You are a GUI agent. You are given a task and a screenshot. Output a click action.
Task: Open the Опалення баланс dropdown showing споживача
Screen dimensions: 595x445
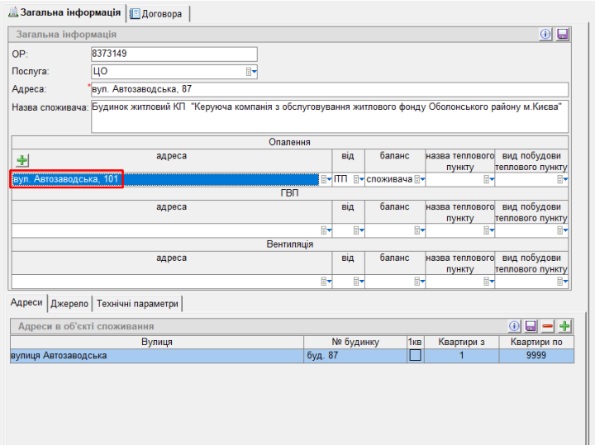(419, 179)
